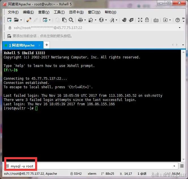188x179 pixels.
Task: Click the Open session folder icon
Action: click(x=16, y=20)
